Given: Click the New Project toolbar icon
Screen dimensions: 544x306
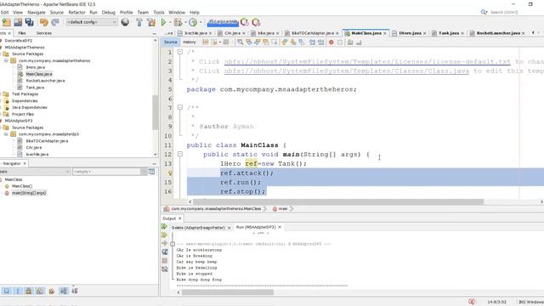Looking at the screenshot, I should (6, 23).
